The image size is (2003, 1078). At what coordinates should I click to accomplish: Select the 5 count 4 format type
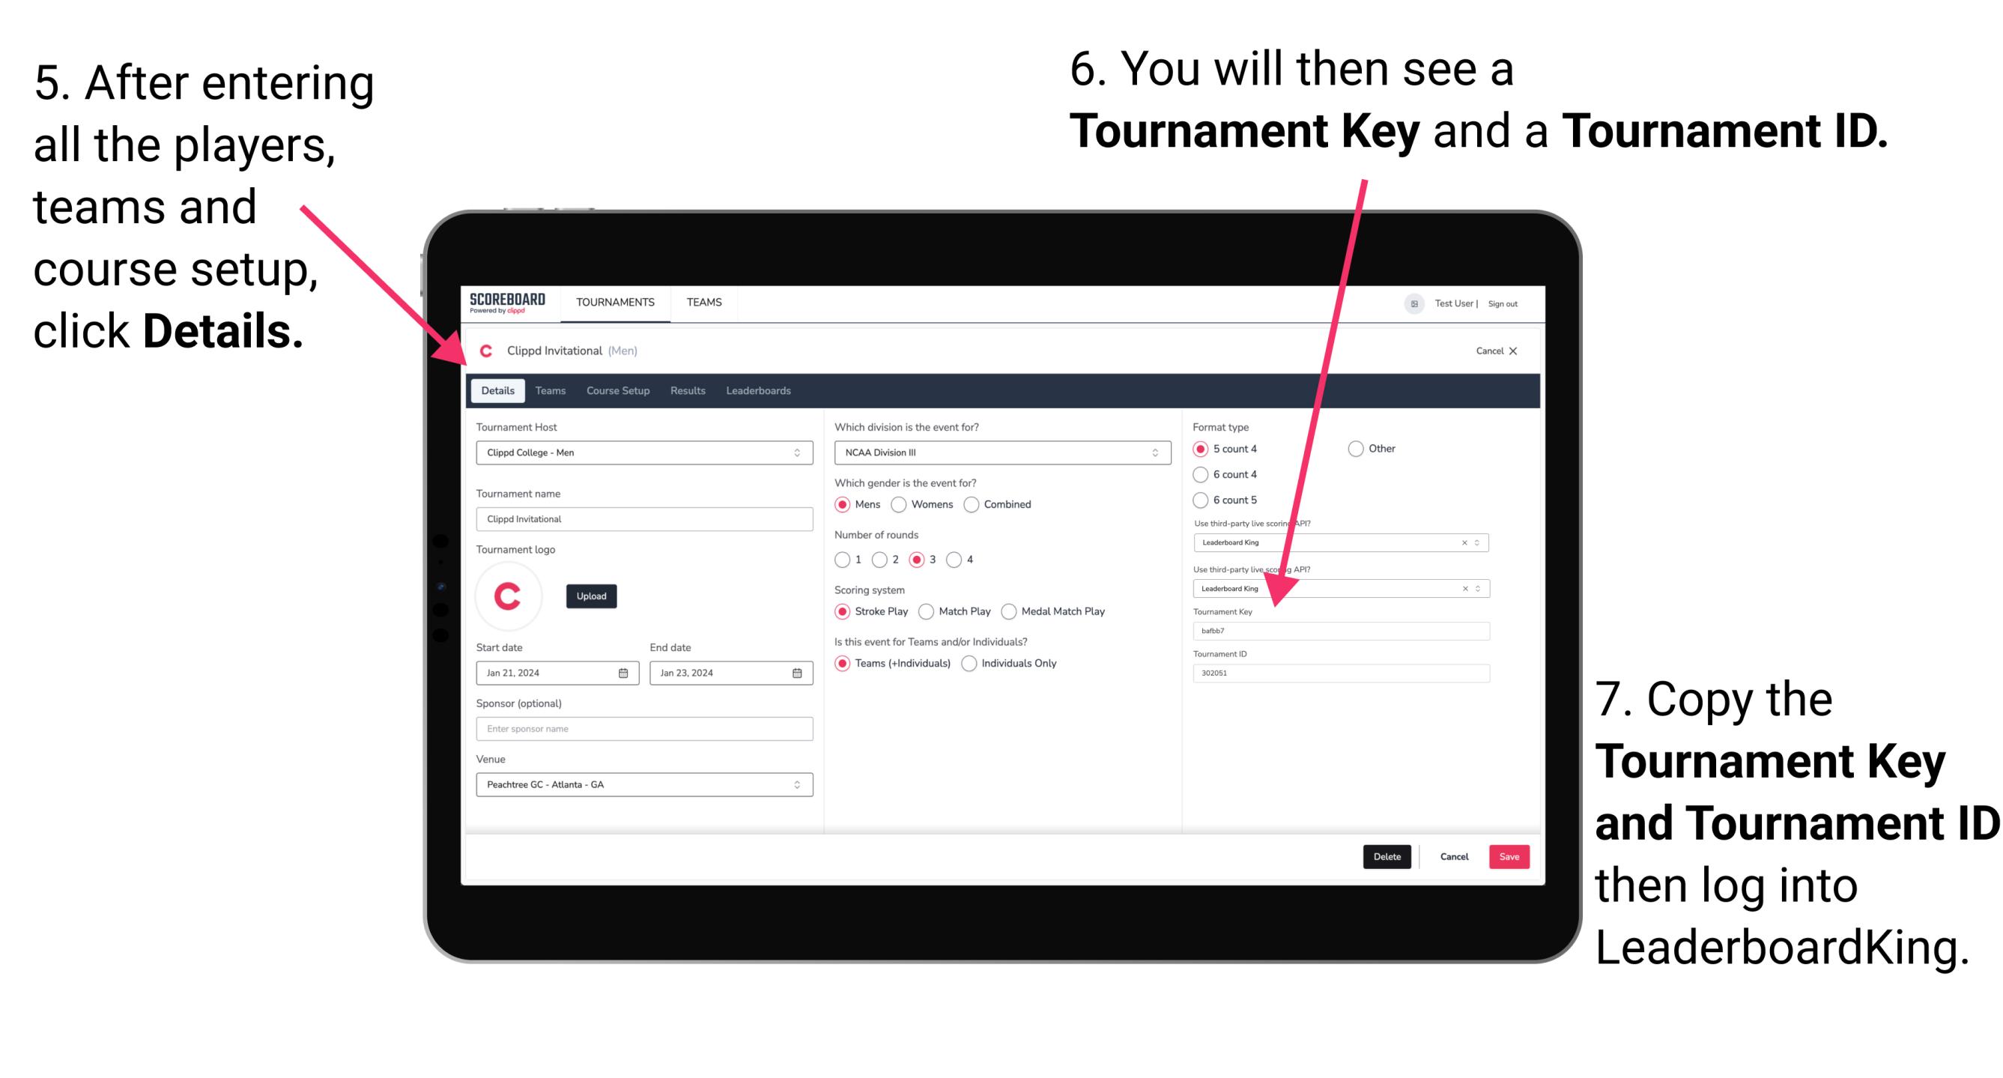pyautogui.click(x=1202, y=449)
